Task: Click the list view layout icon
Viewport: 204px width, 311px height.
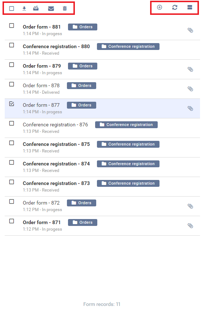Action: (x=190, y=7)
